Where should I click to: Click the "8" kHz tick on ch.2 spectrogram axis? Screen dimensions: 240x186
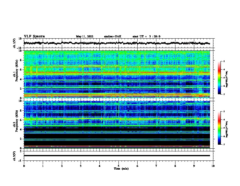21,111
